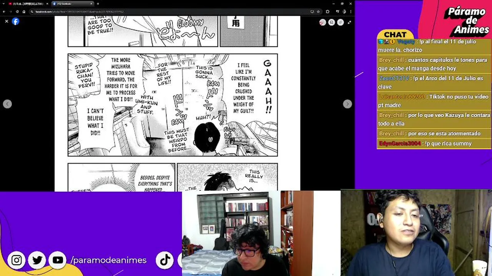Click the chat message 'Tiktok no puso tu video'
Image resolution: width=492 pixels, height=276 pixels.
click(x=434, y=101)
